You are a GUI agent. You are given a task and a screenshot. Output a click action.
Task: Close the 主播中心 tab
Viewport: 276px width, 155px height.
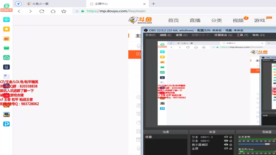pos(145,4)
